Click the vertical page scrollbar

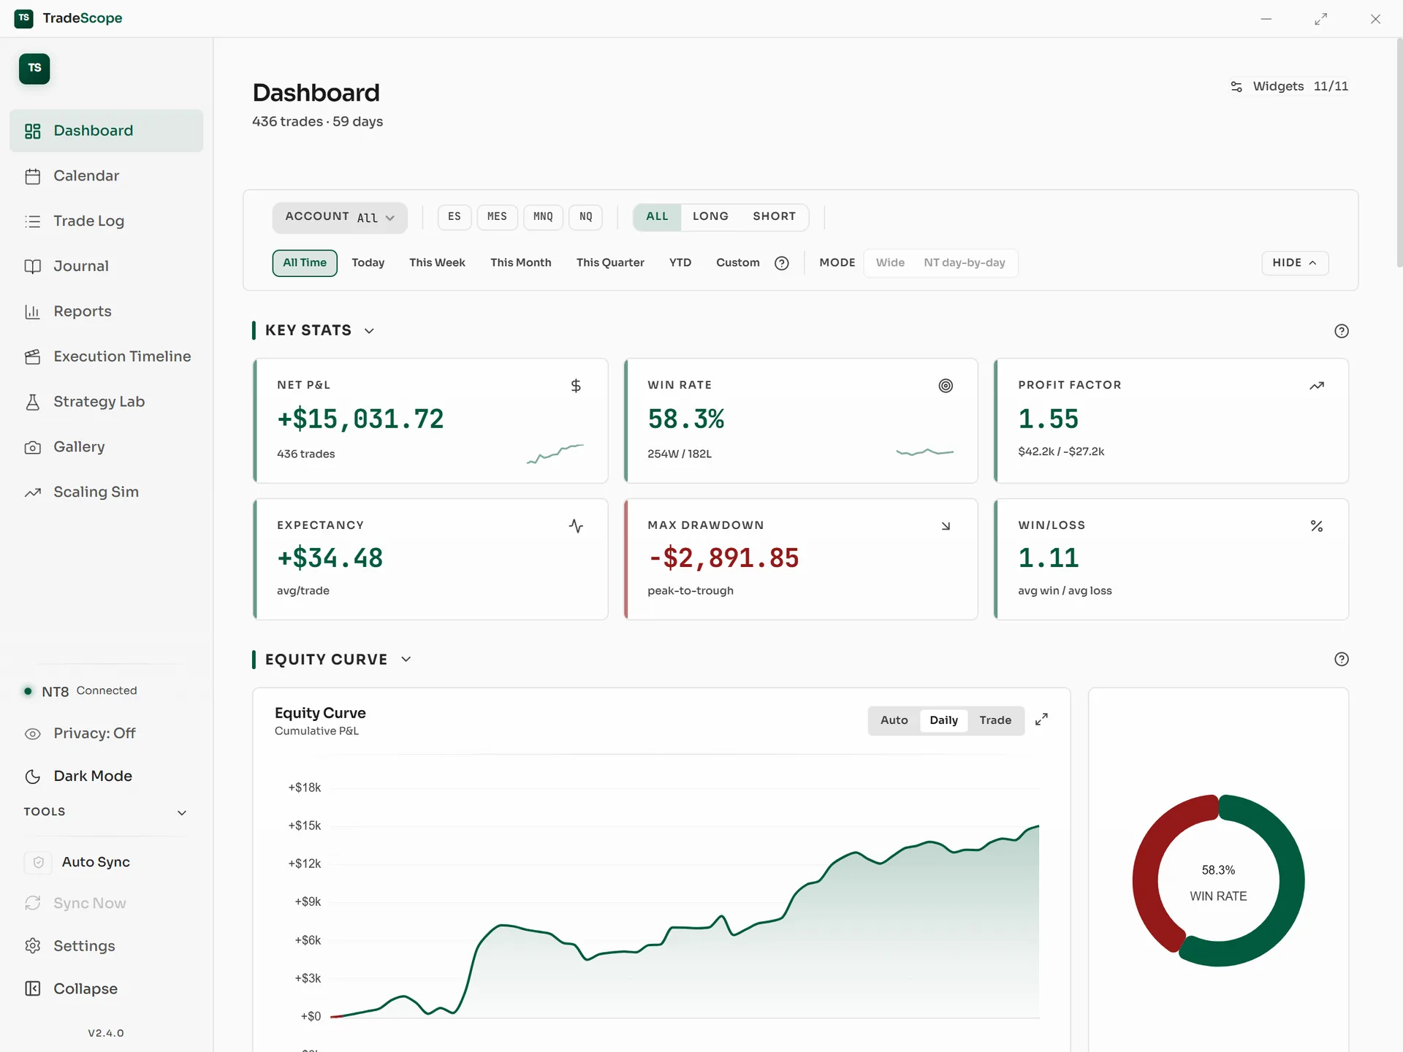[1399, 153]
